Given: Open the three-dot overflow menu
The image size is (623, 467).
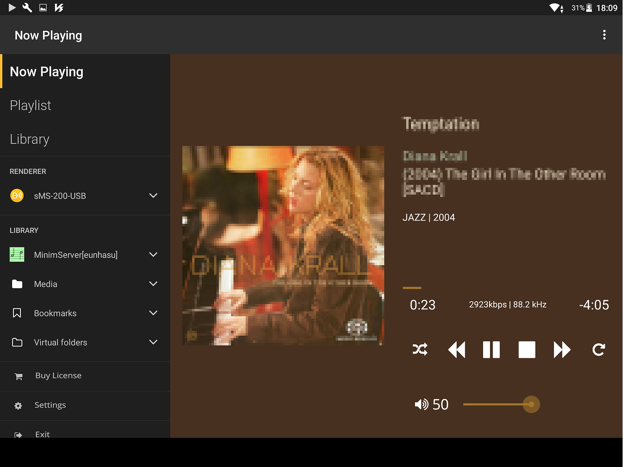Looking at the screenshot, I should [604, 35].
